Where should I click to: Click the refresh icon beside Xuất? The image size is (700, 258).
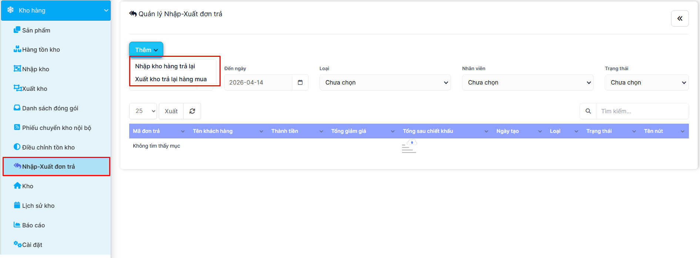[192, 111]
